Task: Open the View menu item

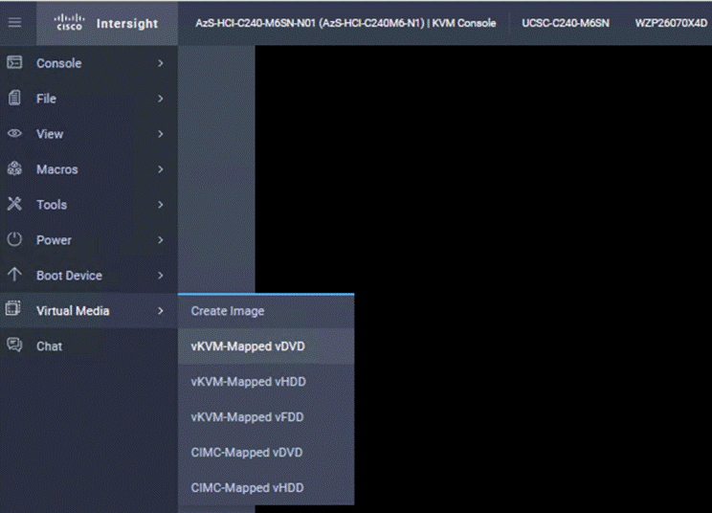Action: pos(89,134)
